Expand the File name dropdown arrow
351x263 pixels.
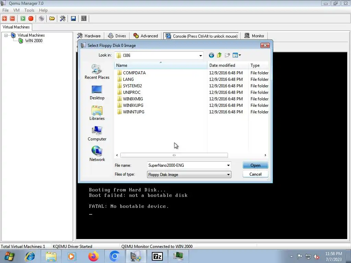228,165
